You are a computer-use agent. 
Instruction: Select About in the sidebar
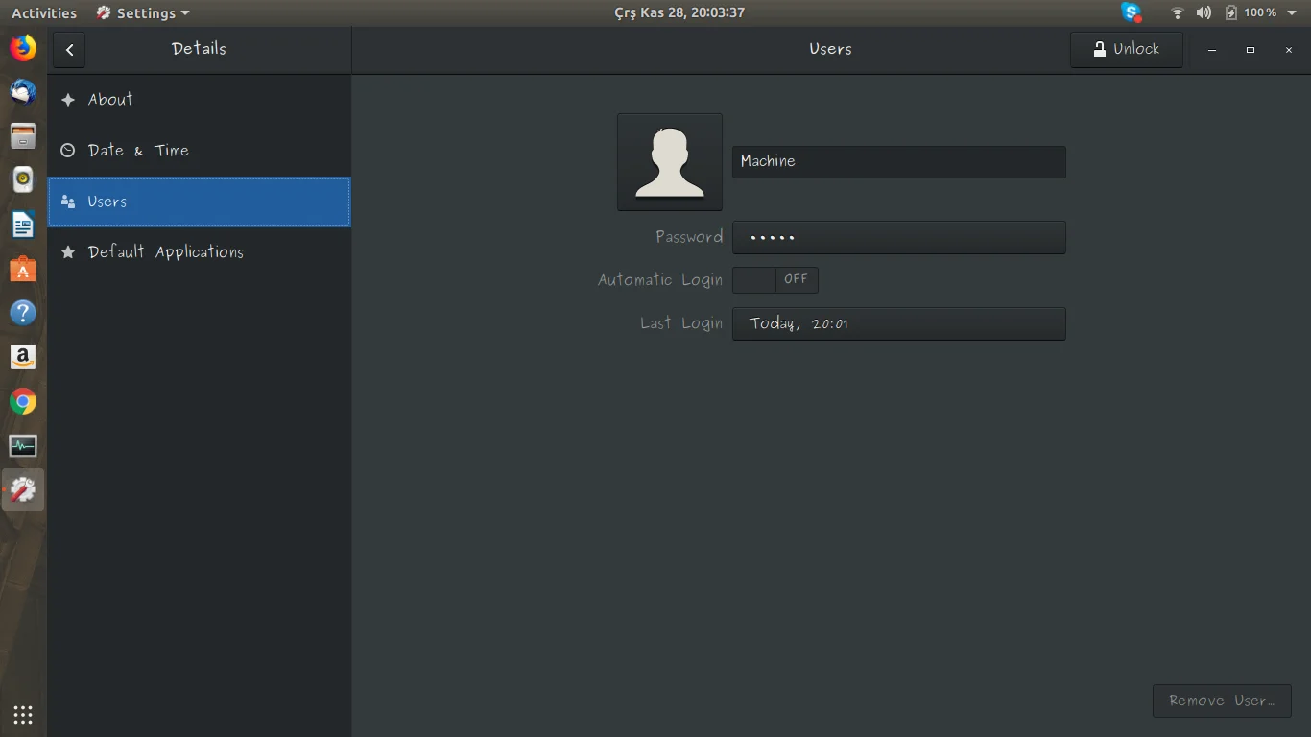199,100
